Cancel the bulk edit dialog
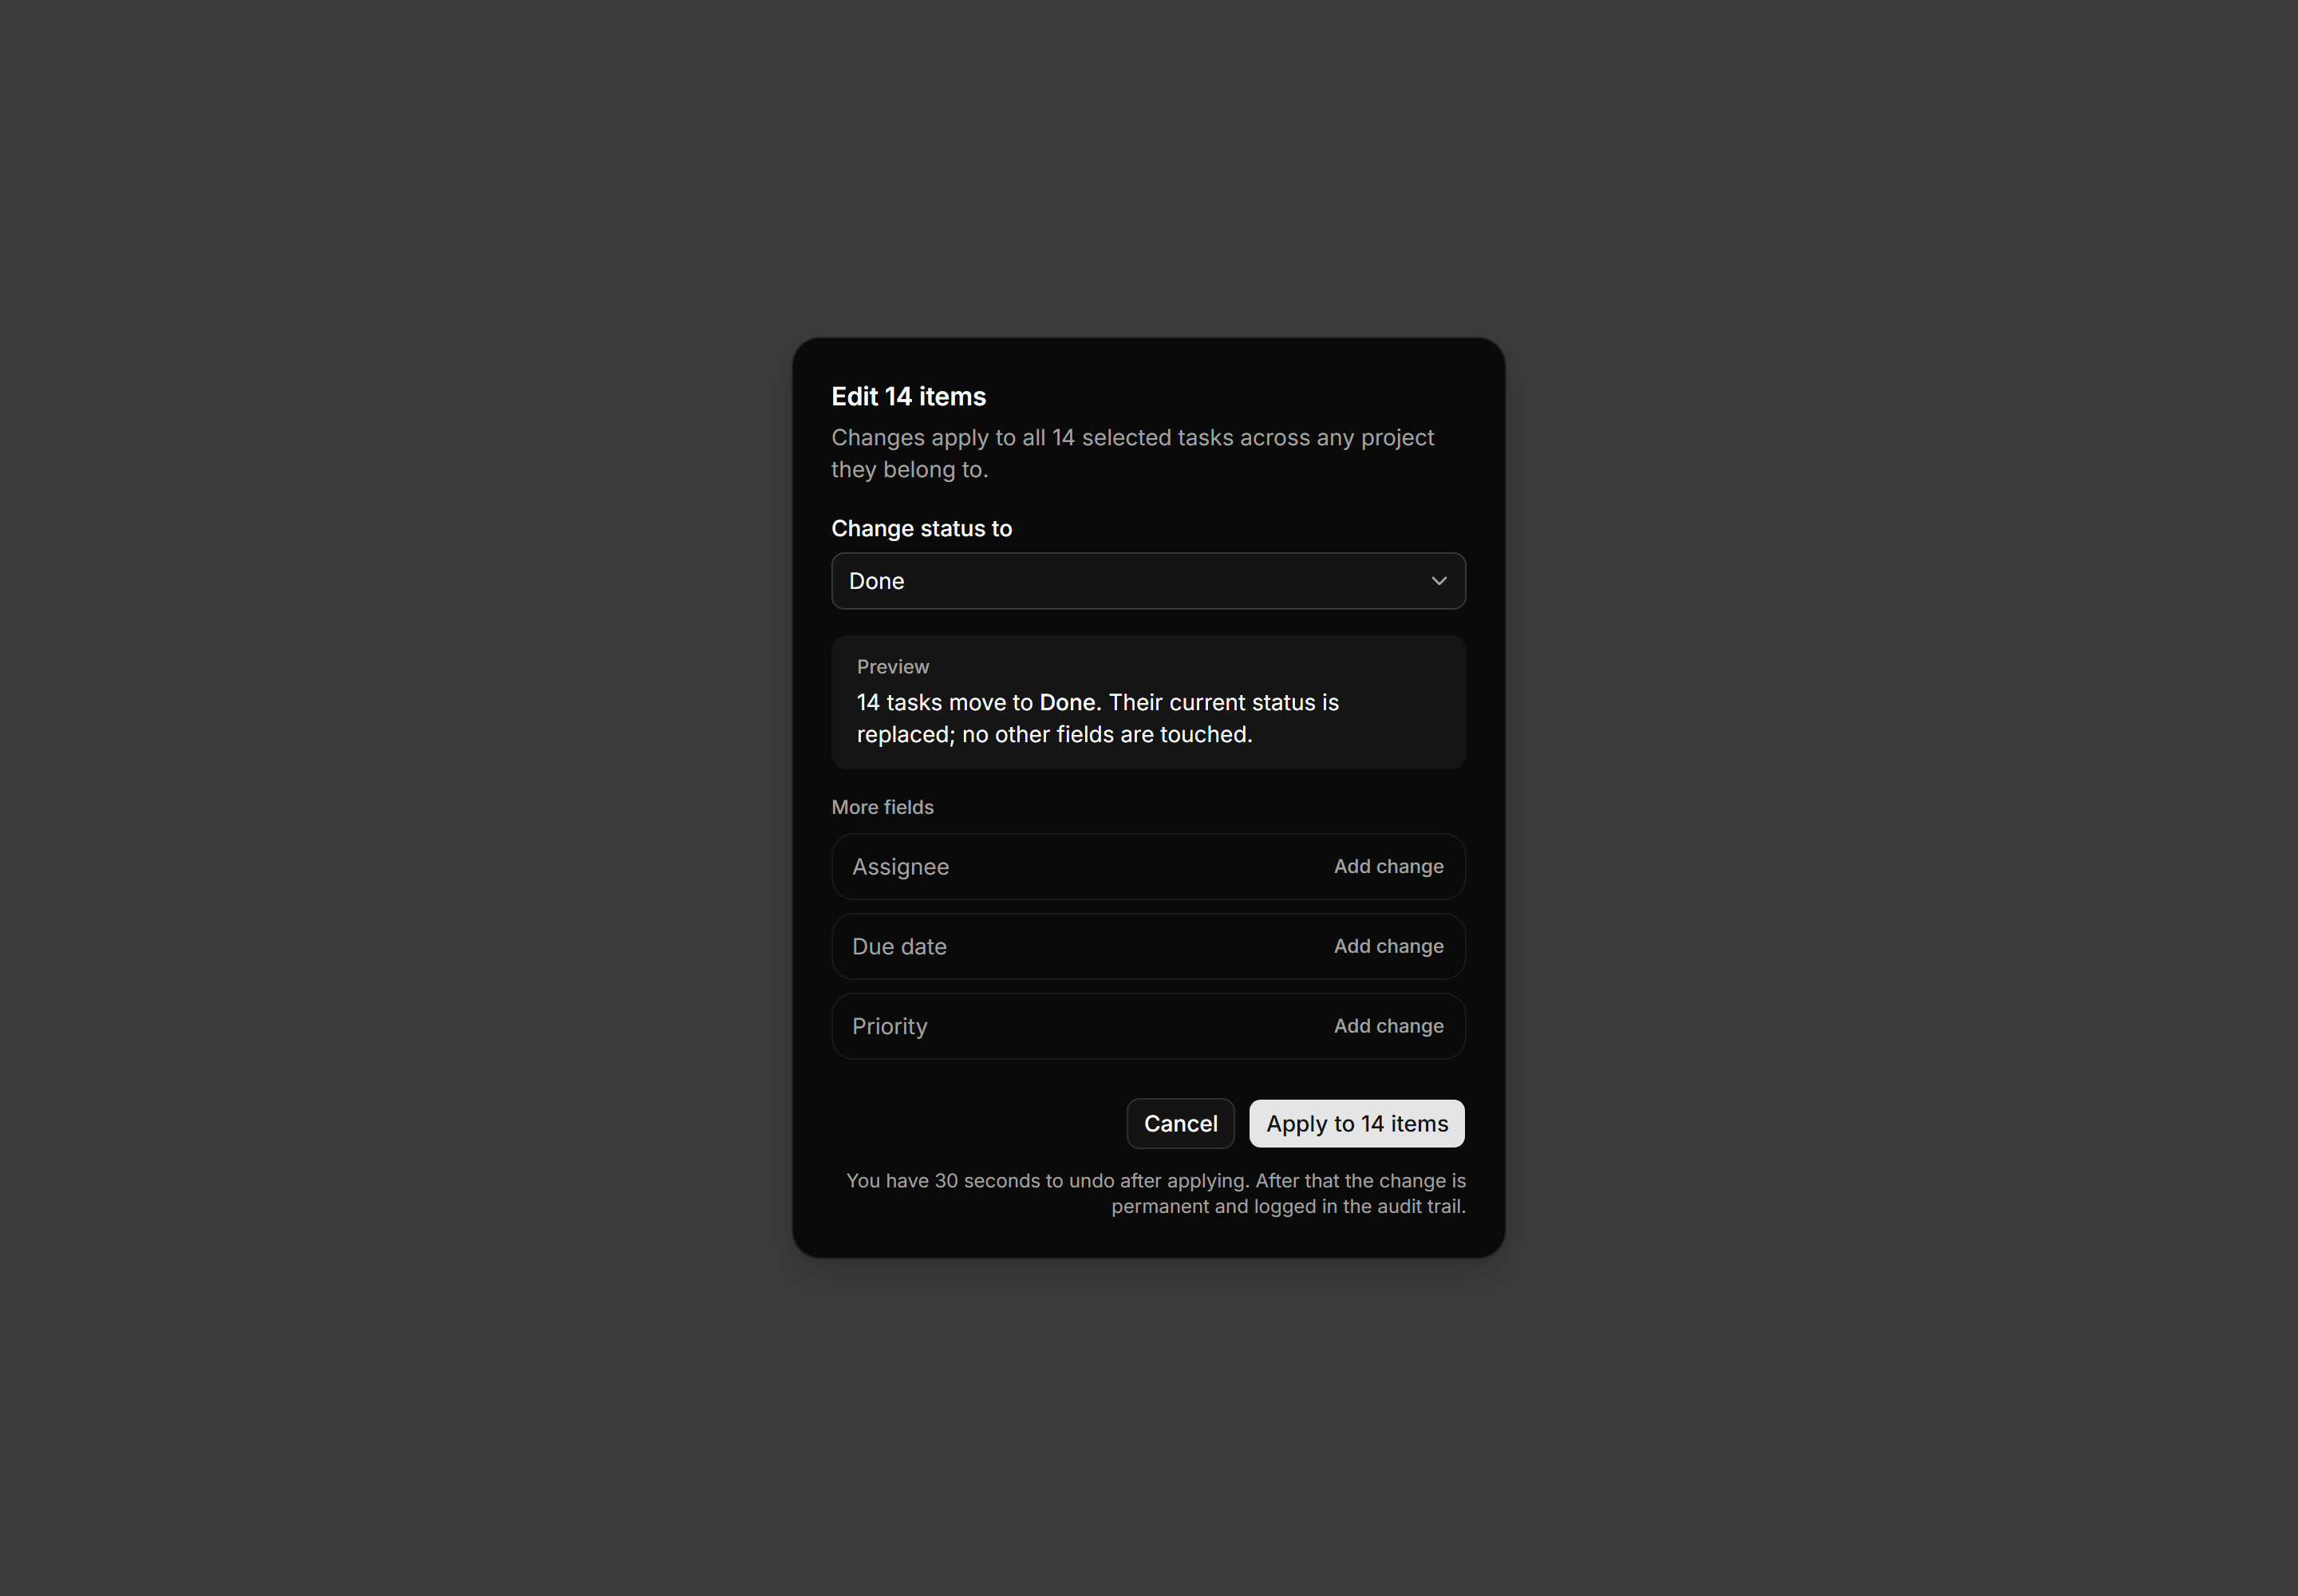 click(1180, 1123)
